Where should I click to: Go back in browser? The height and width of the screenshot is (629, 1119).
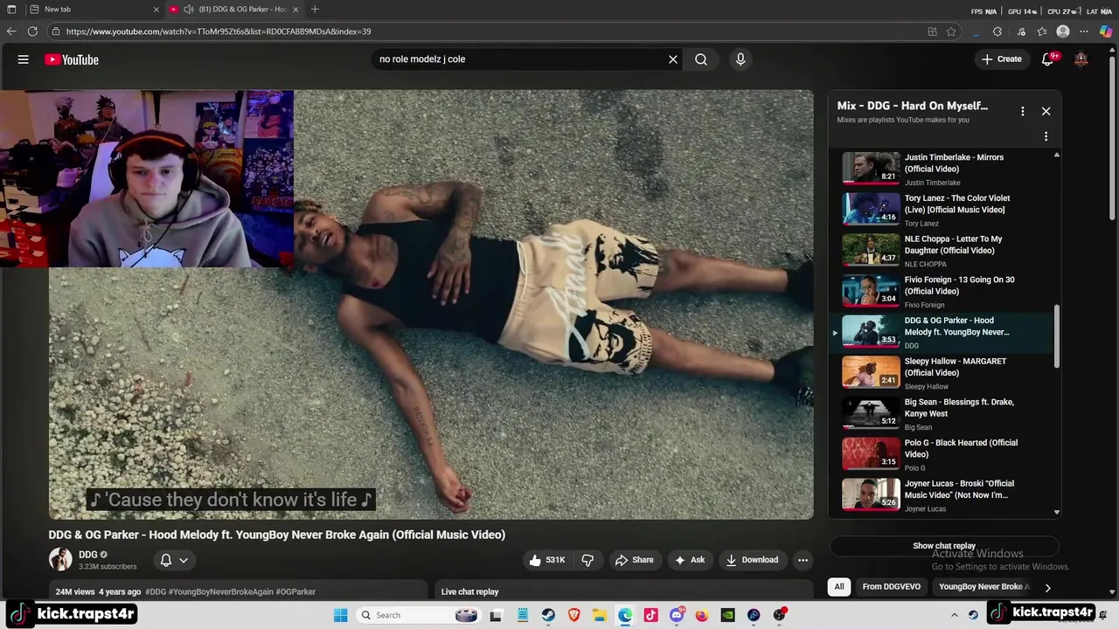[11, 31]
